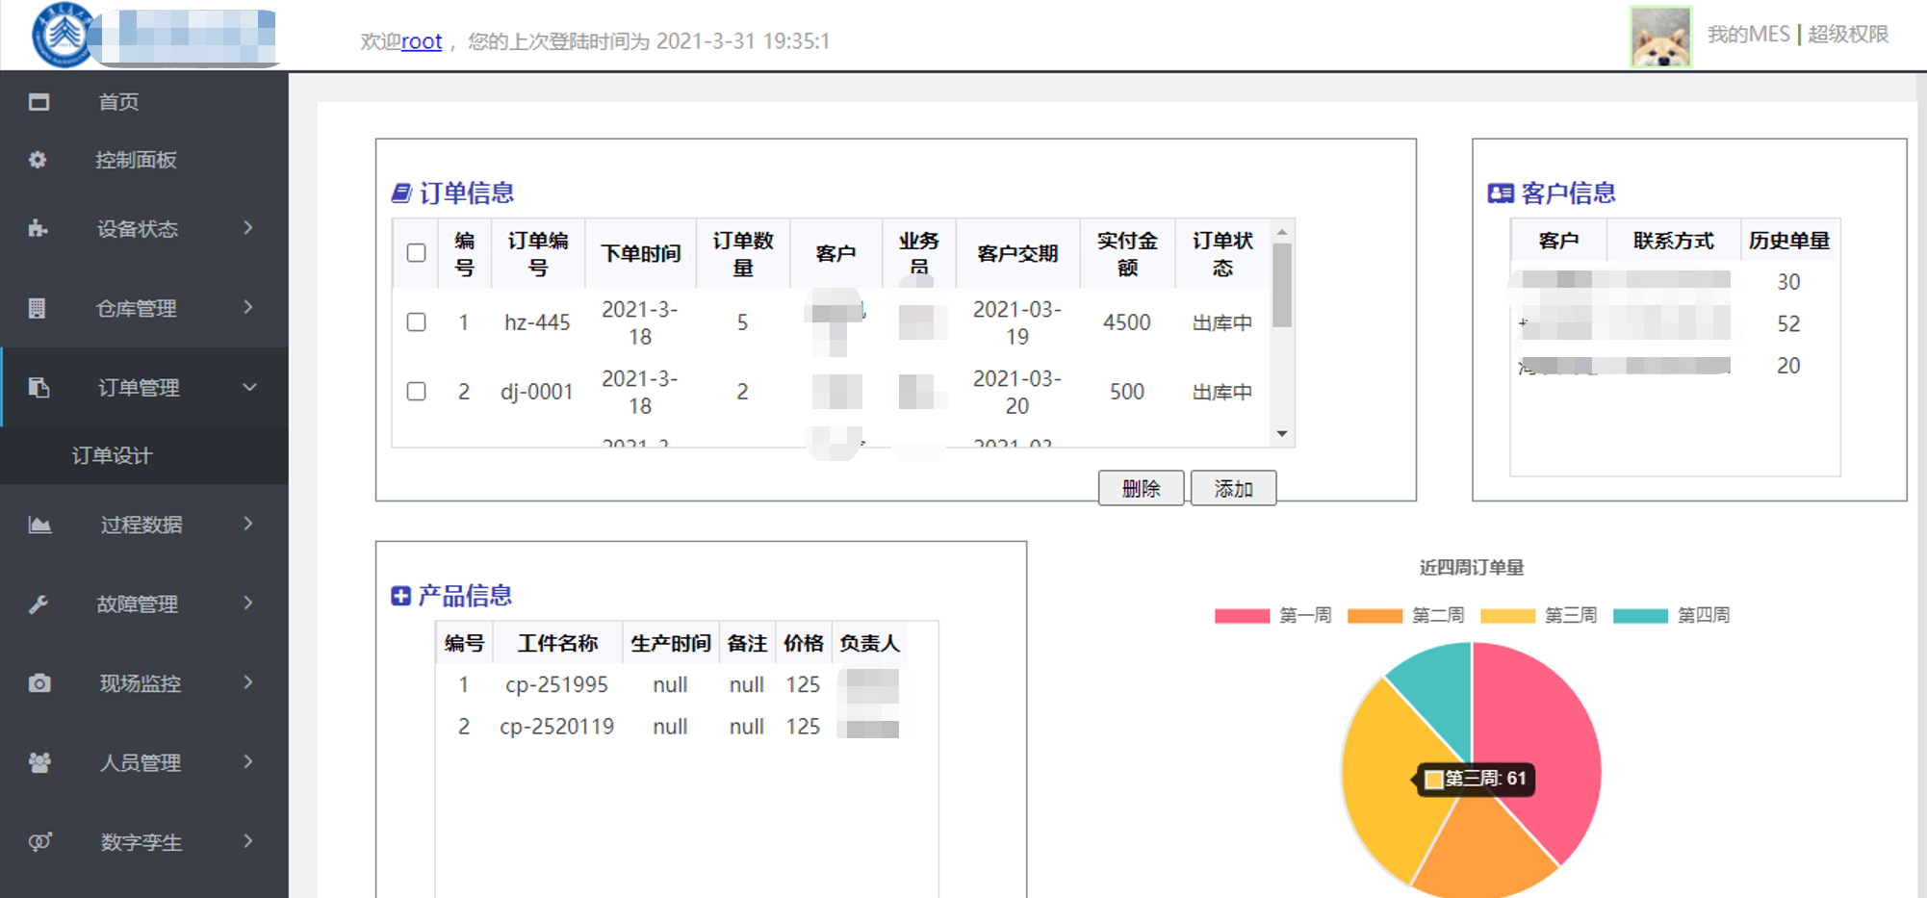The height and width of the screenshot is (898, 1927).
Task: Click the 超级权限 link
Action: click(x=1848, y=35)
